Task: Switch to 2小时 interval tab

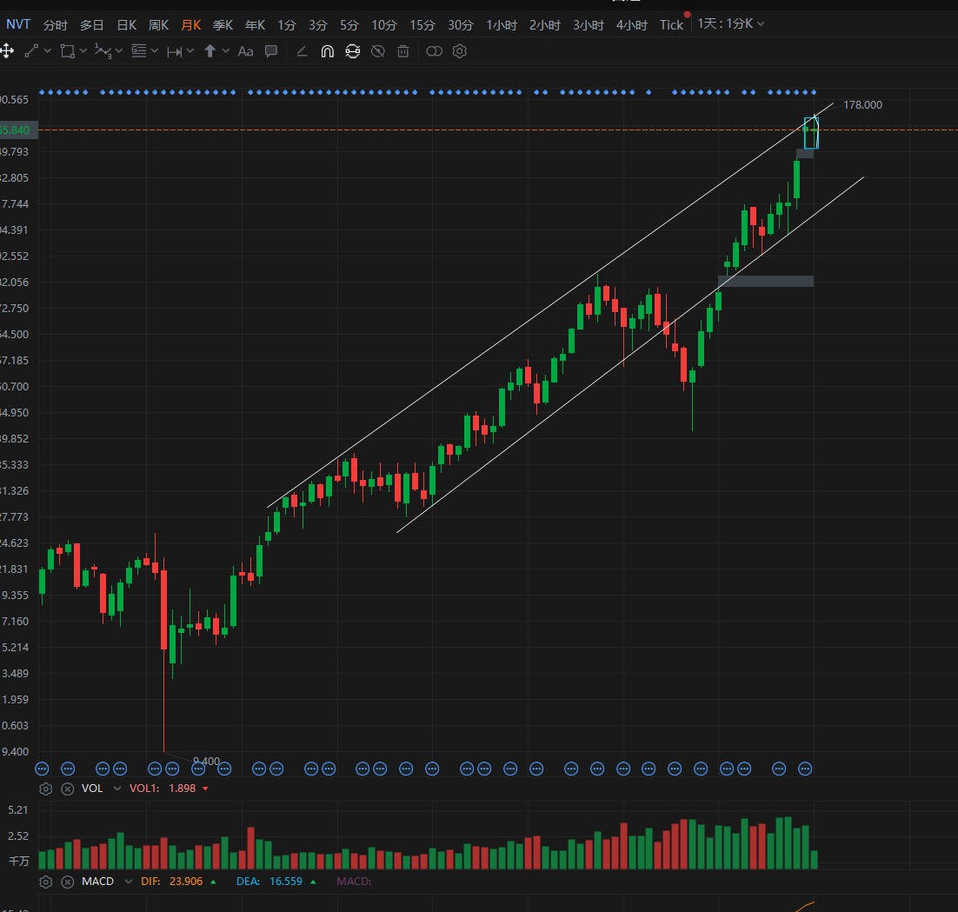Action: pyautogui.click(x=544, y=25)
